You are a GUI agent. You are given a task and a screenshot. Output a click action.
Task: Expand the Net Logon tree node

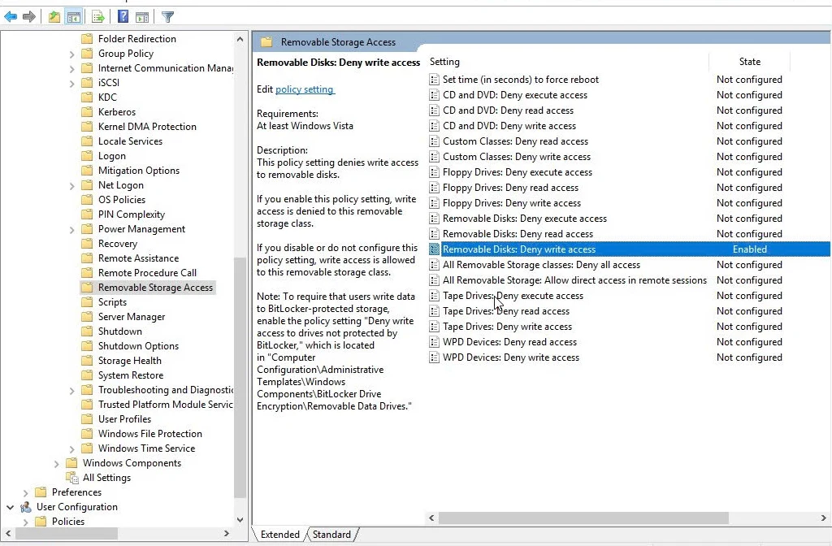point(72,186)
